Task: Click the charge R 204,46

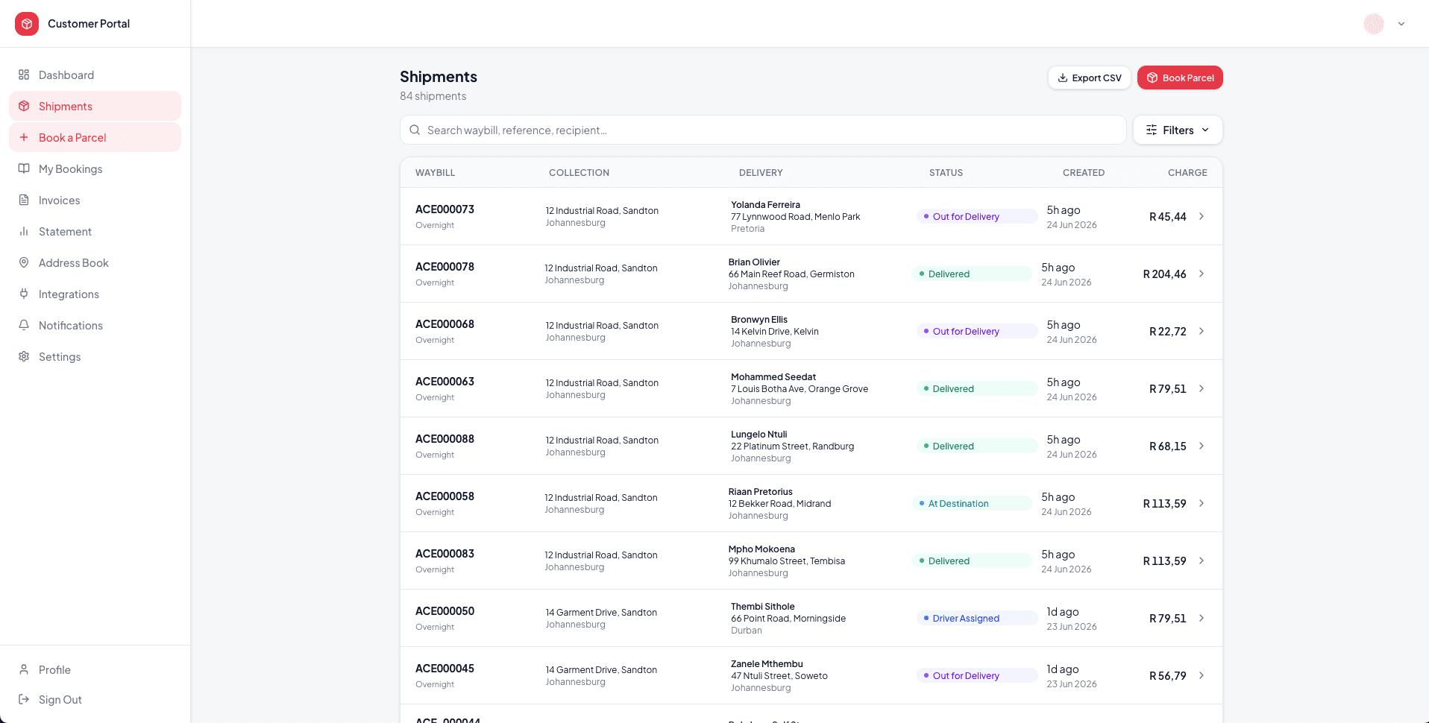Action: tap(1164, 274)
